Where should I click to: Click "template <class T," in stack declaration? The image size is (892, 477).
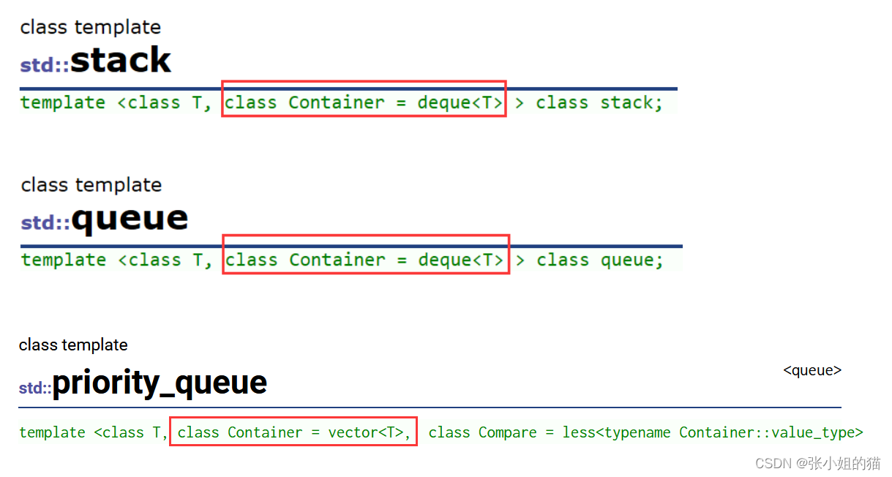click(116, 102)
